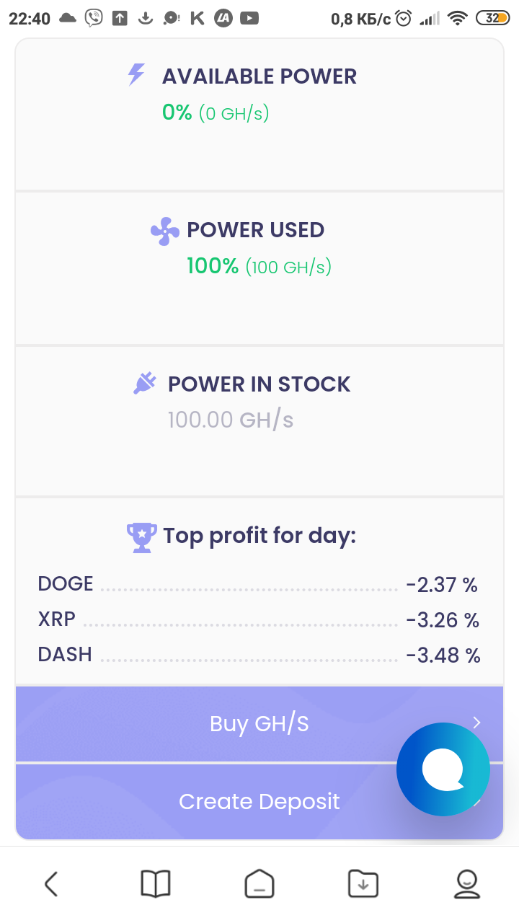
Task: Open the bookmarks book icon
Action: click(x=155, y=883)
